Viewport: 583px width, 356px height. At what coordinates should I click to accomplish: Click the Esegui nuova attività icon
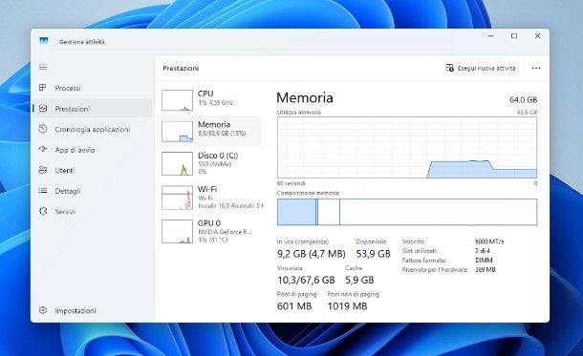click(449, 68)
